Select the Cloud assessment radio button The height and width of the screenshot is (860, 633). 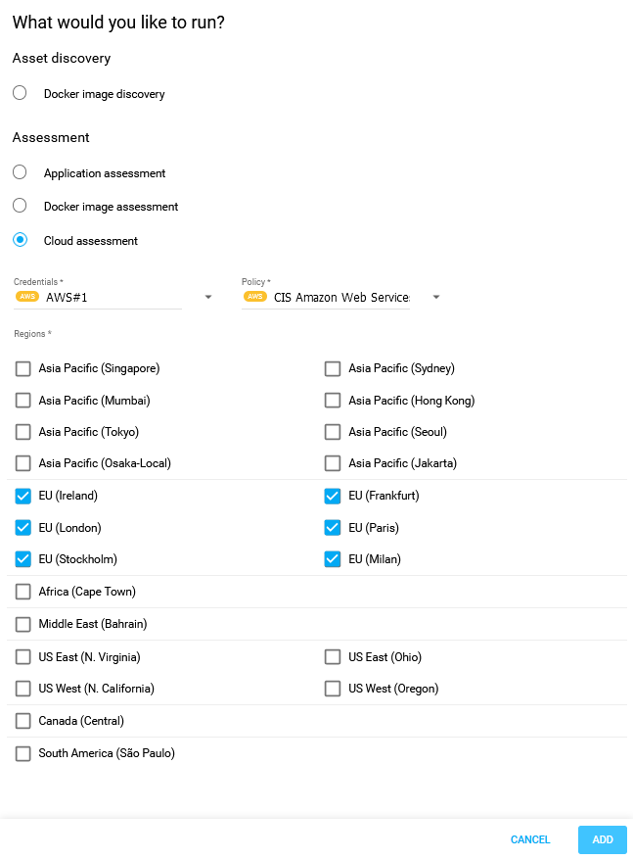tap(20, 240)
